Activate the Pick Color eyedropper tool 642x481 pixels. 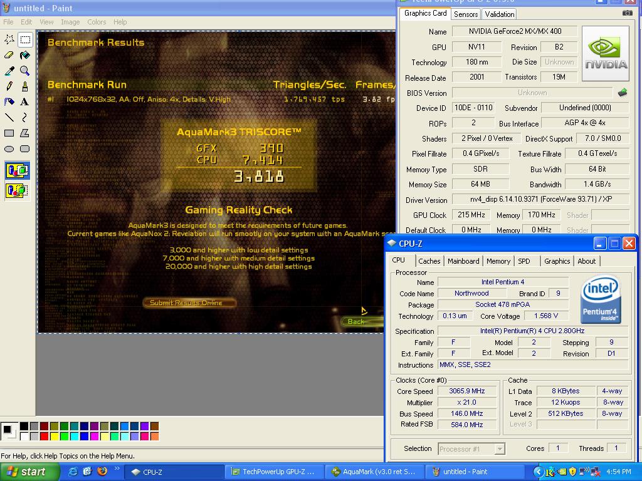[9, 71]
